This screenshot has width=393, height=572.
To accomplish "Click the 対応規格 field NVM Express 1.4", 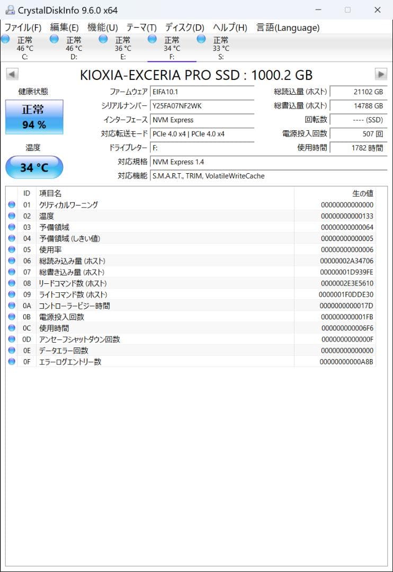I will [x=269, y=162].
